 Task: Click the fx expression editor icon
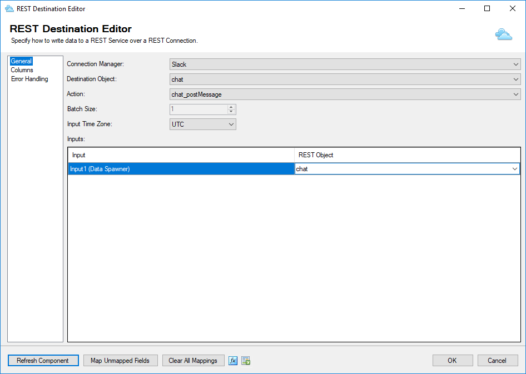(x=233, y=361)
